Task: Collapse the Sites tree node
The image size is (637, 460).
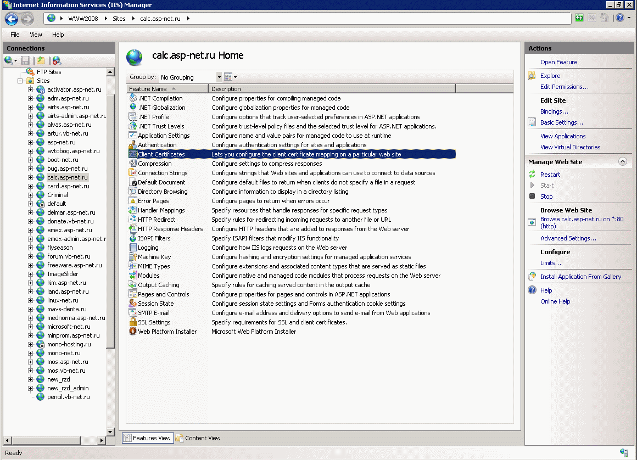Action: tap(20, 81)
